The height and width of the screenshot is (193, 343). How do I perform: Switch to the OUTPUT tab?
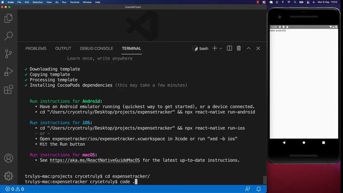63,48
